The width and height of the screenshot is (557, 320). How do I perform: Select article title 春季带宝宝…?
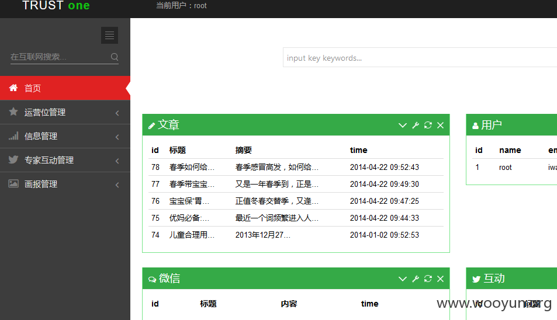tap(192, 184)
